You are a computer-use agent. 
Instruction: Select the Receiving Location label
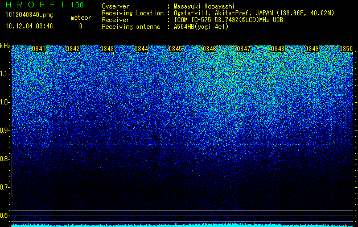click(133, 13)
